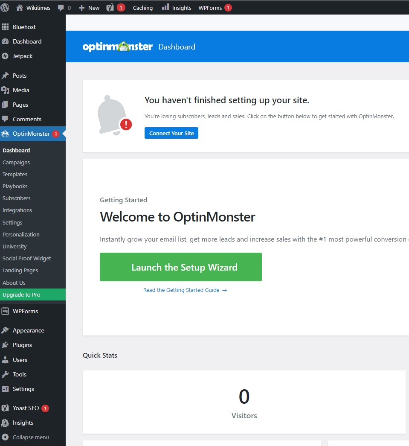Open Social Proof Widget submenu item
Image resolution: width=409 pixels, height=446 pixels.
[x=27, y=259]
